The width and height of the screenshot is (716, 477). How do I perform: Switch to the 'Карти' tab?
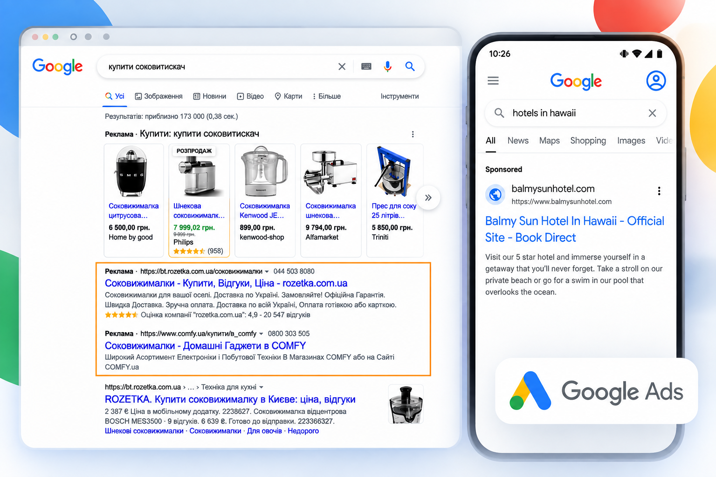pos(288,96)
